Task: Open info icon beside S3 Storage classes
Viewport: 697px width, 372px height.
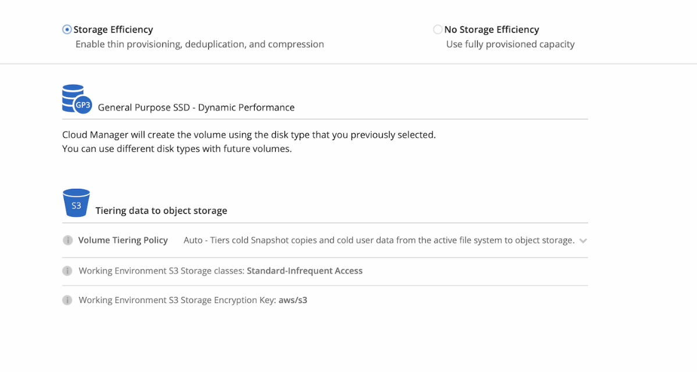Action: click(67, 271)
